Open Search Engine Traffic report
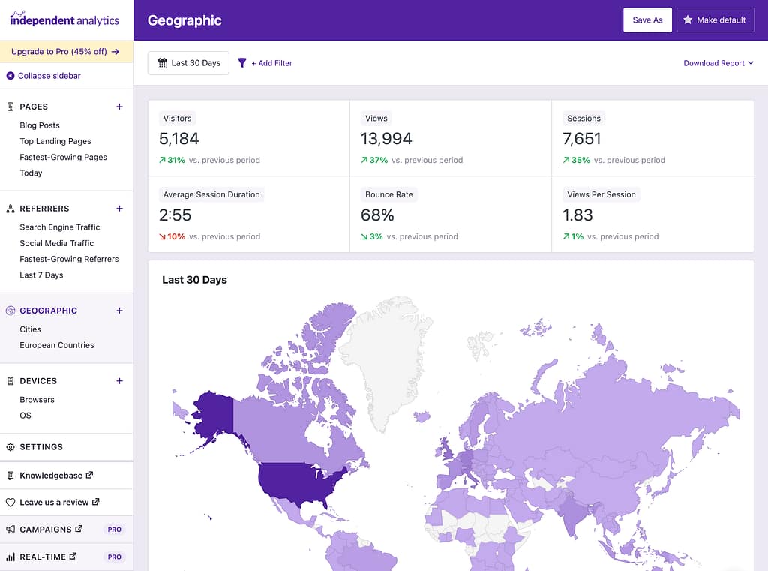This screenshot has height=571, width=768. pyautogui.click(x=60, y=227)
